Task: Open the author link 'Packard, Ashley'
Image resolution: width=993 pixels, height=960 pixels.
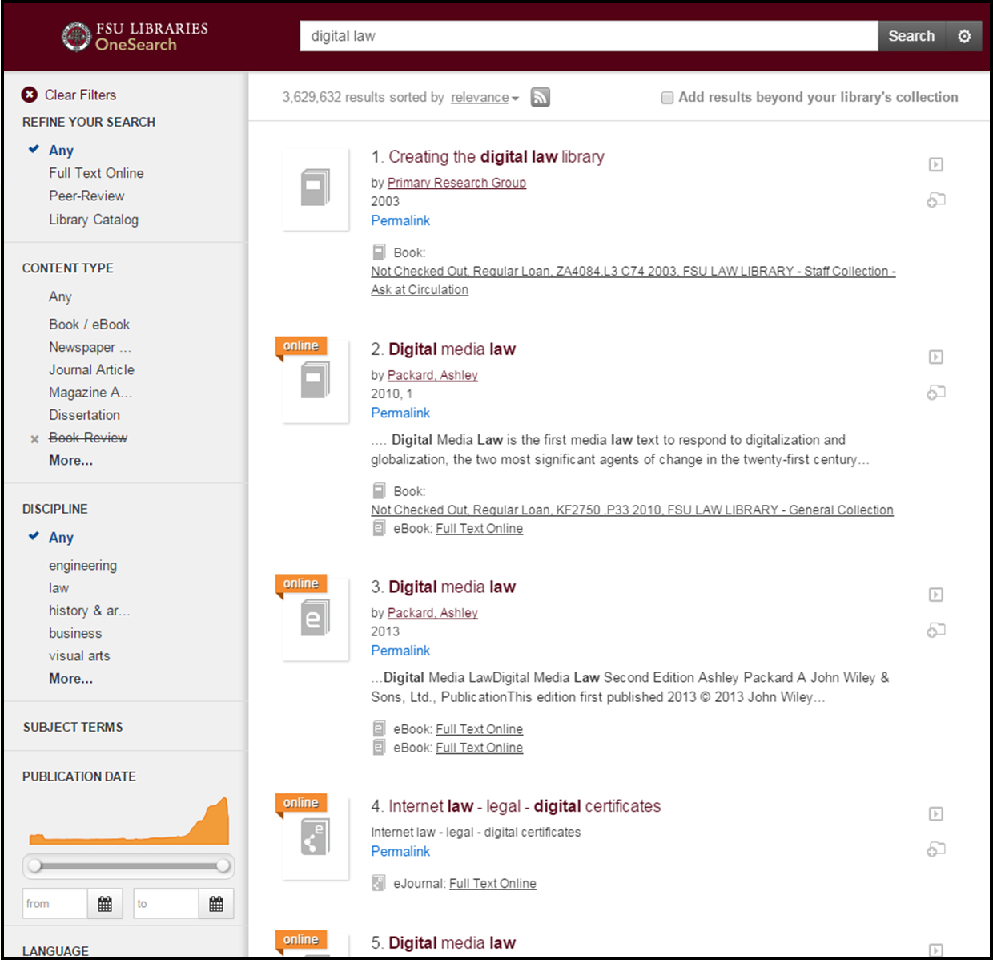Action: 432,374
